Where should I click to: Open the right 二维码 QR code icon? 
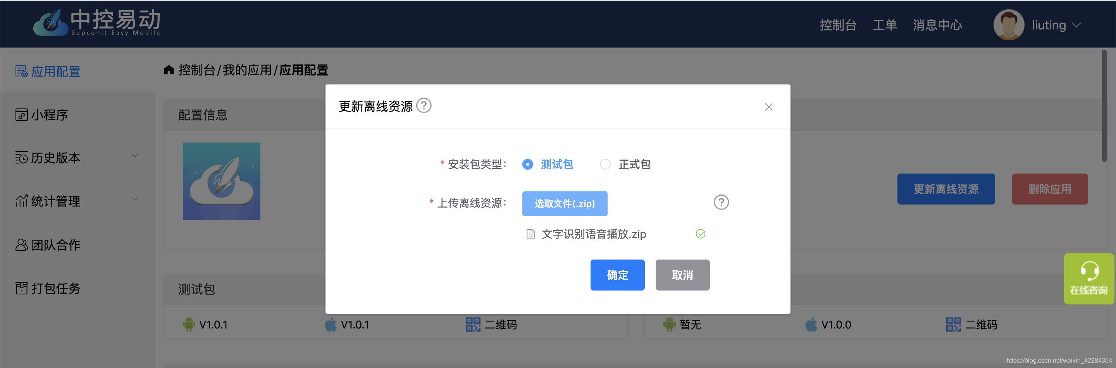pos(953,324)
